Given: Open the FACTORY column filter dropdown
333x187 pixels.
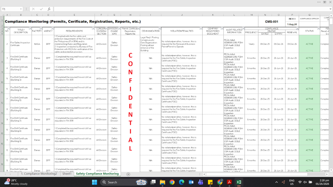Looking at the screenshot, I should pos(41,28).
